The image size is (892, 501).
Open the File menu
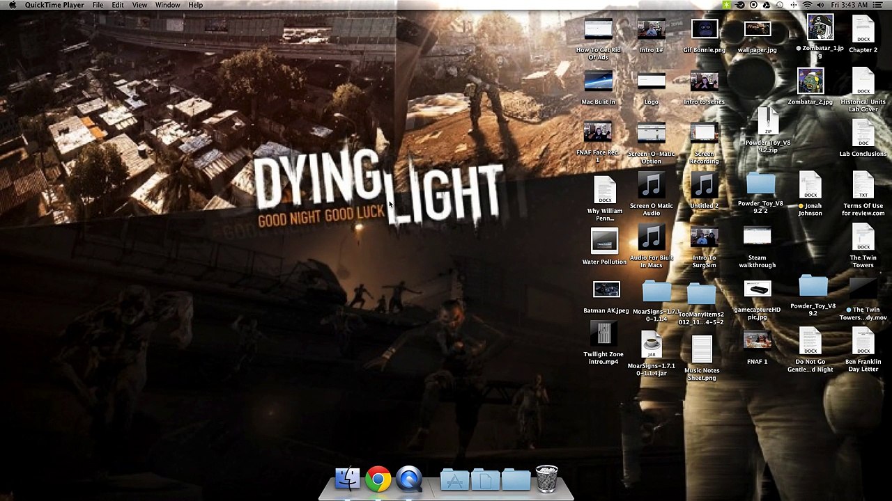(x=98, y=5)
